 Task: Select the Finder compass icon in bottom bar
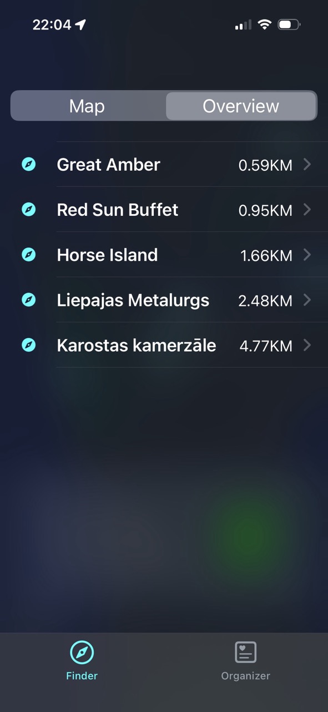tap(82, 651)
